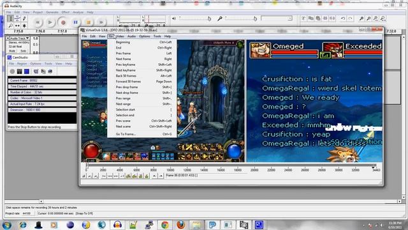
Task: Select Audacity's Envelope tool
Action: (x=17, y=19)
